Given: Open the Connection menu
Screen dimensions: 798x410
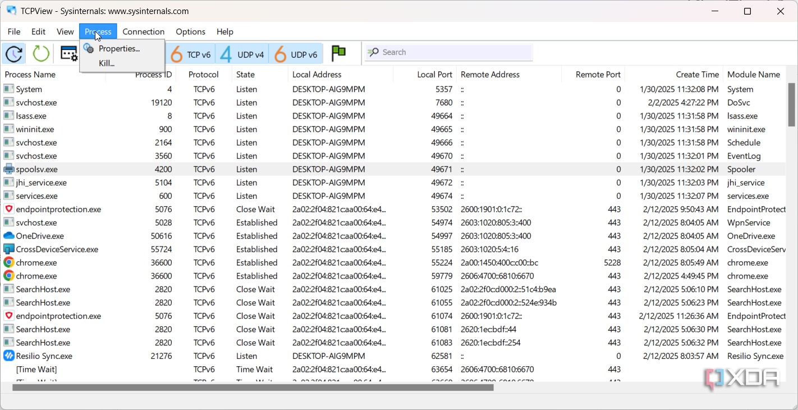Looking at the screenshot, I should point(144,31).
